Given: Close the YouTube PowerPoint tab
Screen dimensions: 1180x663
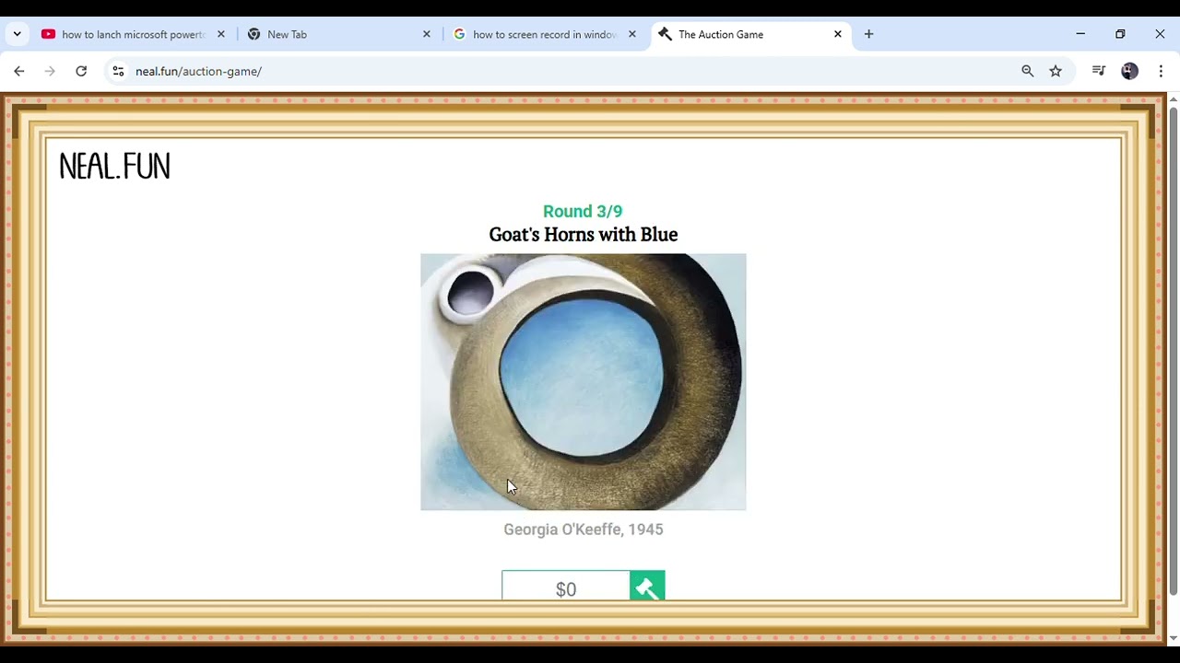Looking at the screenshot, I should pos(221,34).
